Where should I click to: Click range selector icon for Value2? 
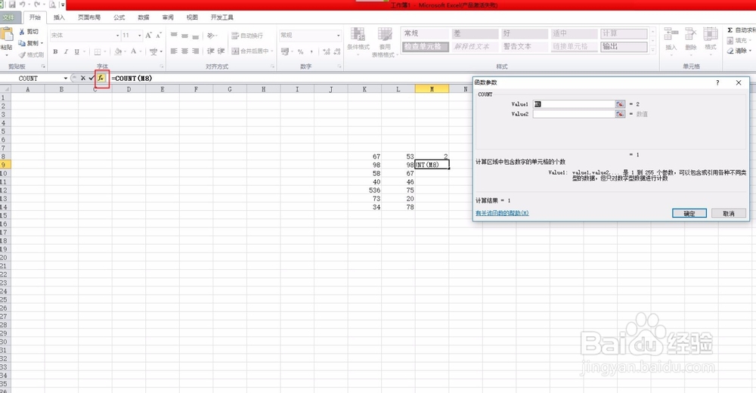click(620, 114)
